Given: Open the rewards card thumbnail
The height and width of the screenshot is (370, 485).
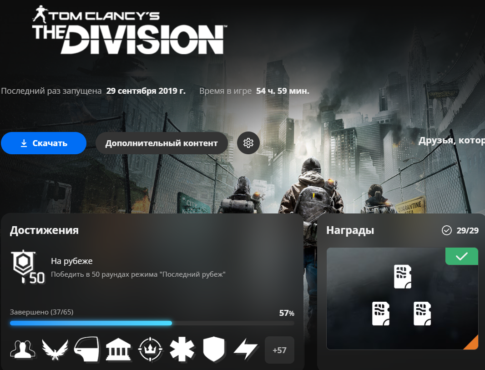Looking at the screenshot, I should 402,299.
